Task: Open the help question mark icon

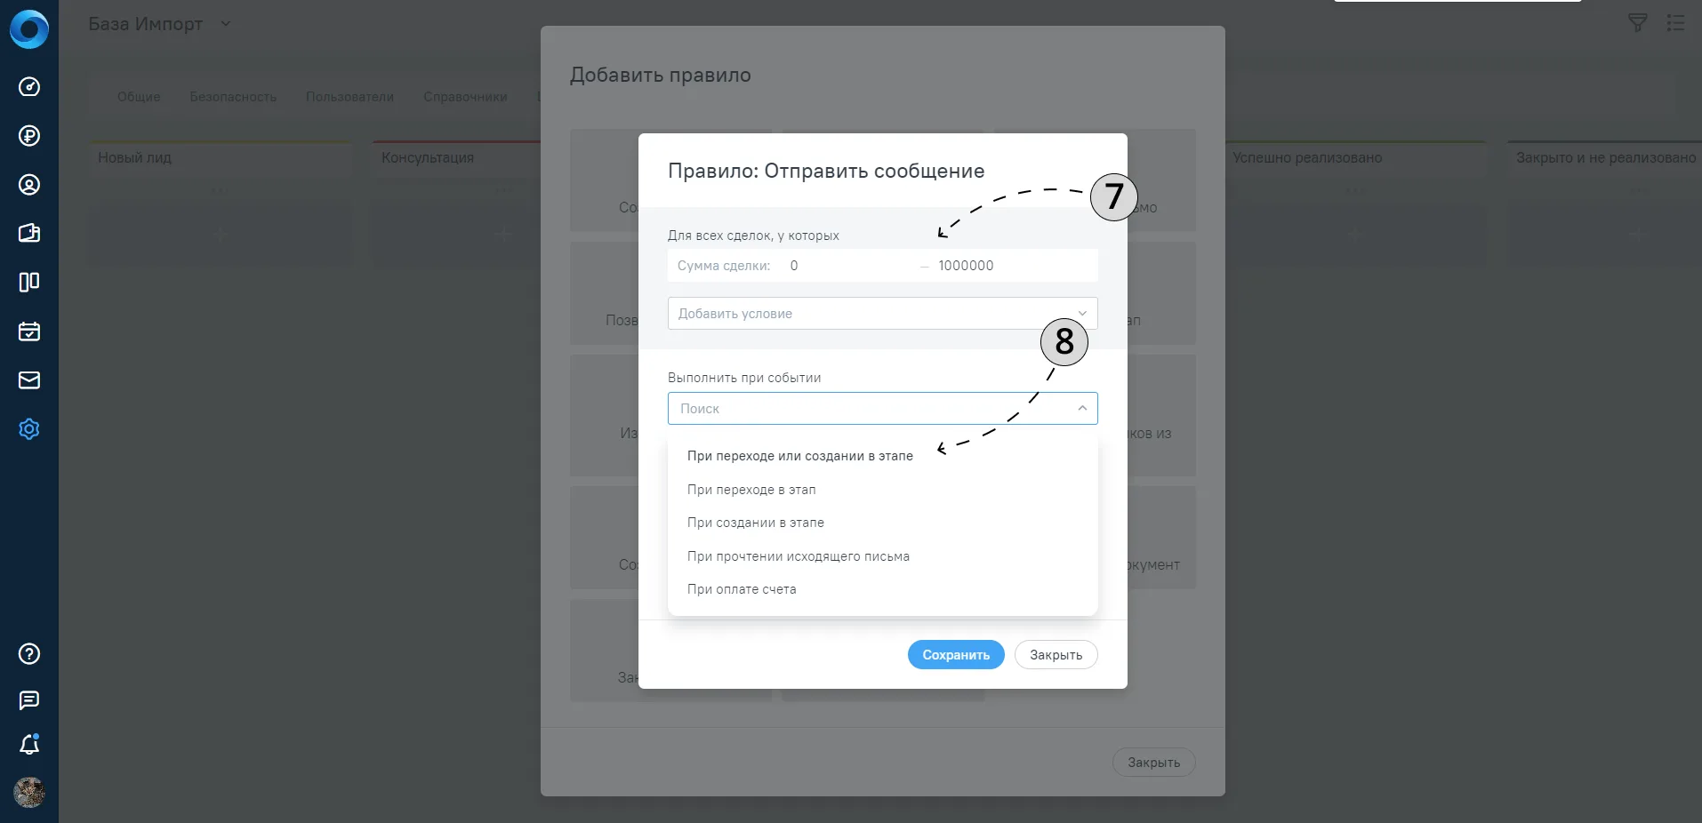Action: click(x=29, y=654)
